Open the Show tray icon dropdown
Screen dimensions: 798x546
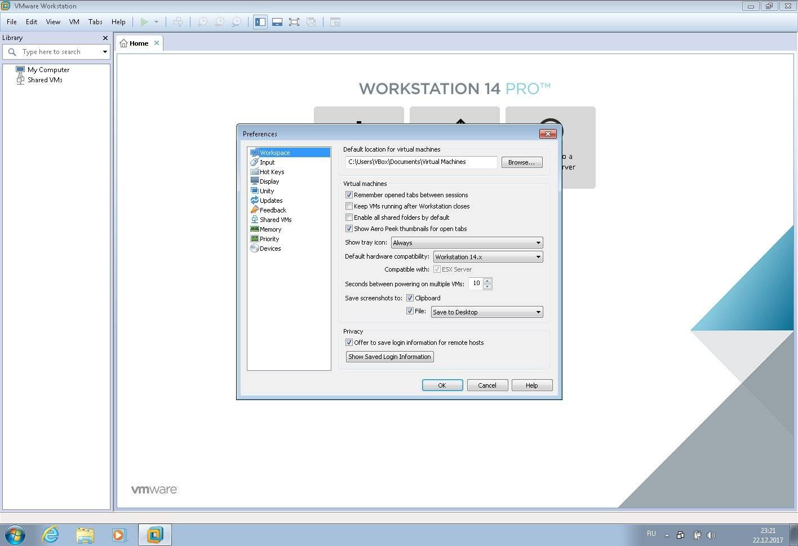click(467, 243)
